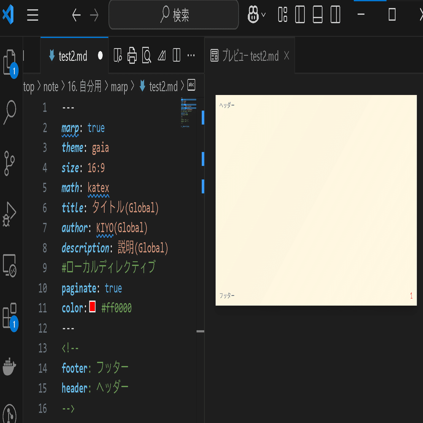Click line number 13 in the gutter

43,348
